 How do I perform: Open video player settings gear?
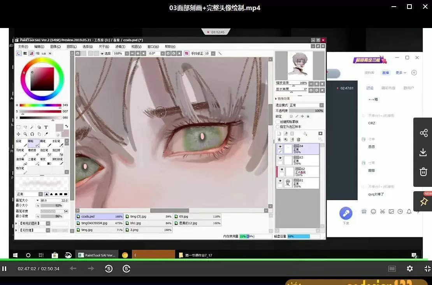(x=409, y=269)
